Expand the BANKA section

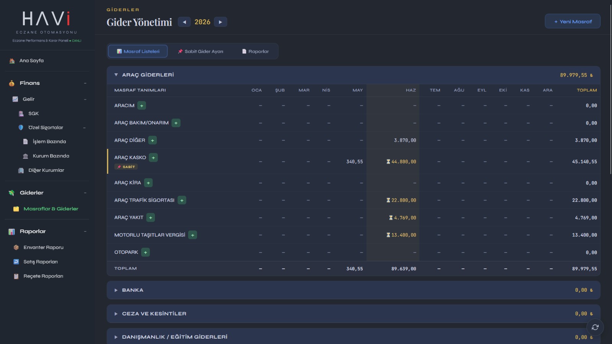[x=116, y=290]
